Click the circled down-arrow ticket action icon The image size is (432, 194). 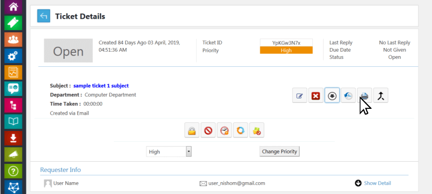(332, 95)
